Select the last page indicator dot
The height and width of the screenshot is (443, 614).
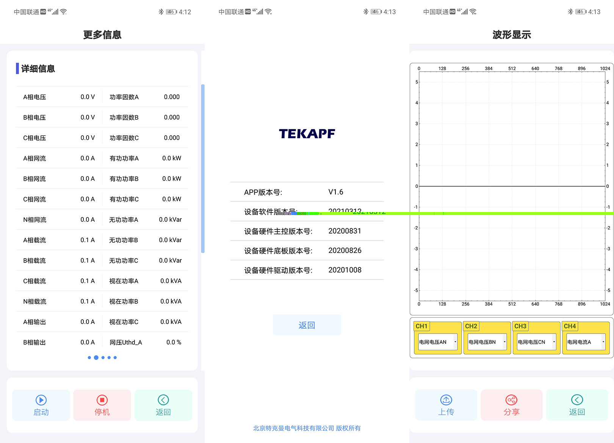click(115, 357)
